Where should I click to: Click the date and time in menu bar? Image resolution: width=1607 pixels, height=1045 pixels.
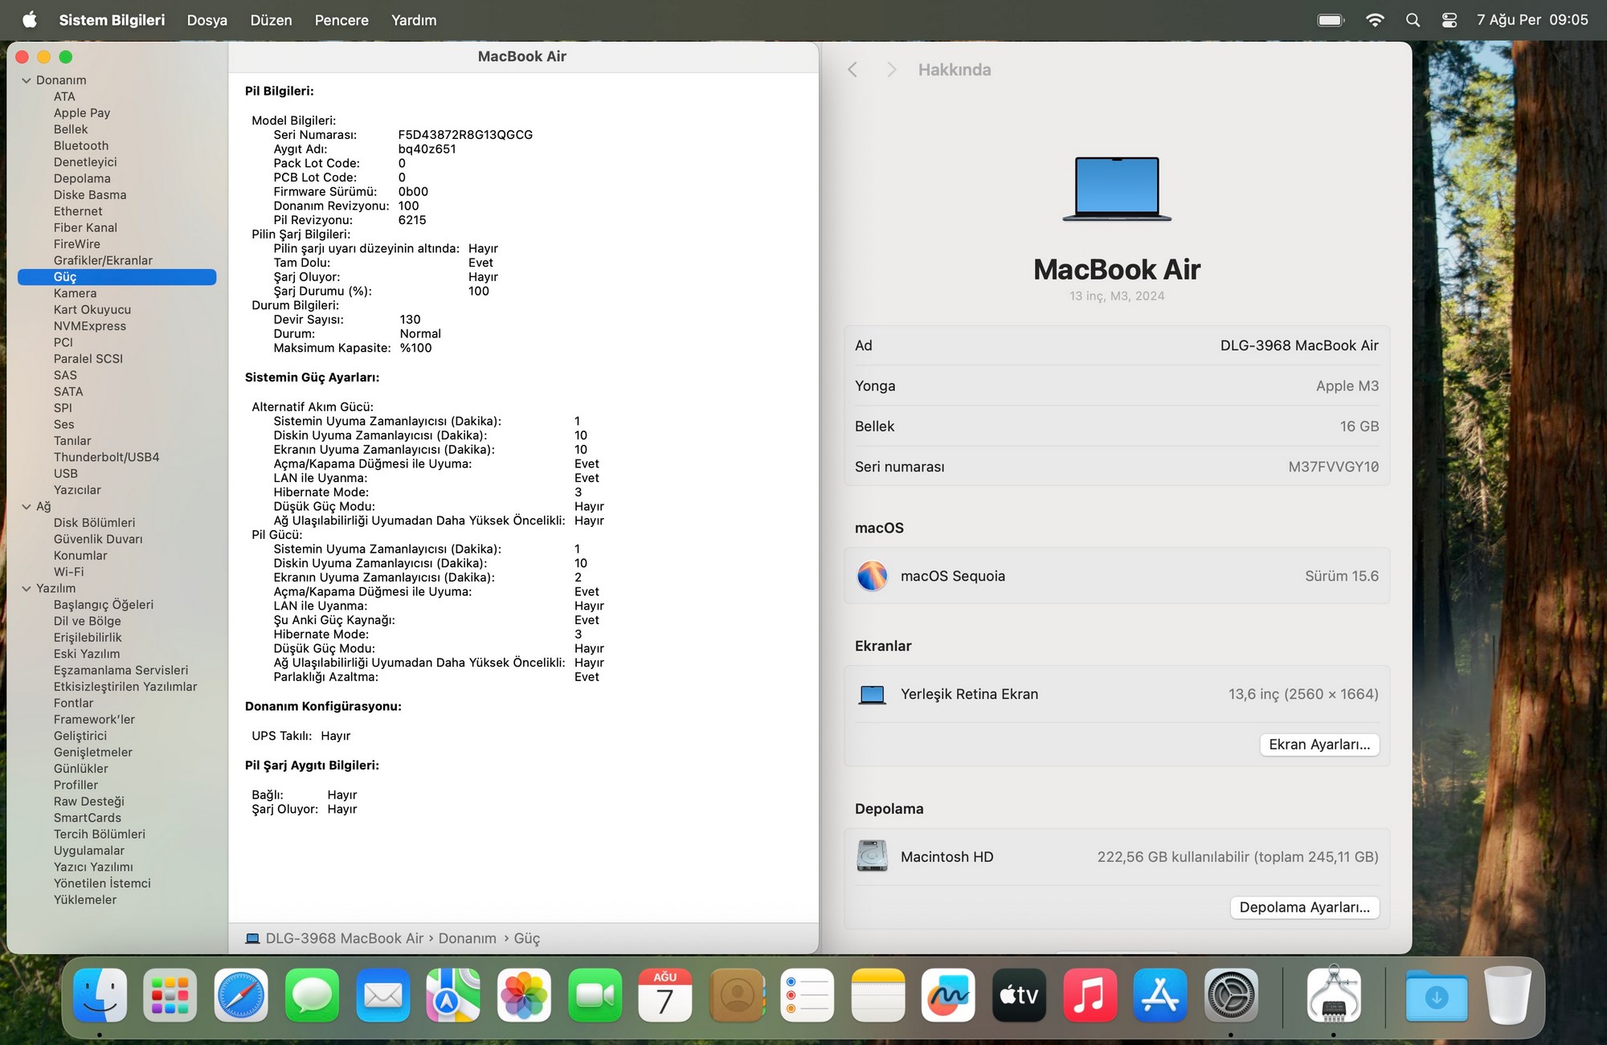1532,20
